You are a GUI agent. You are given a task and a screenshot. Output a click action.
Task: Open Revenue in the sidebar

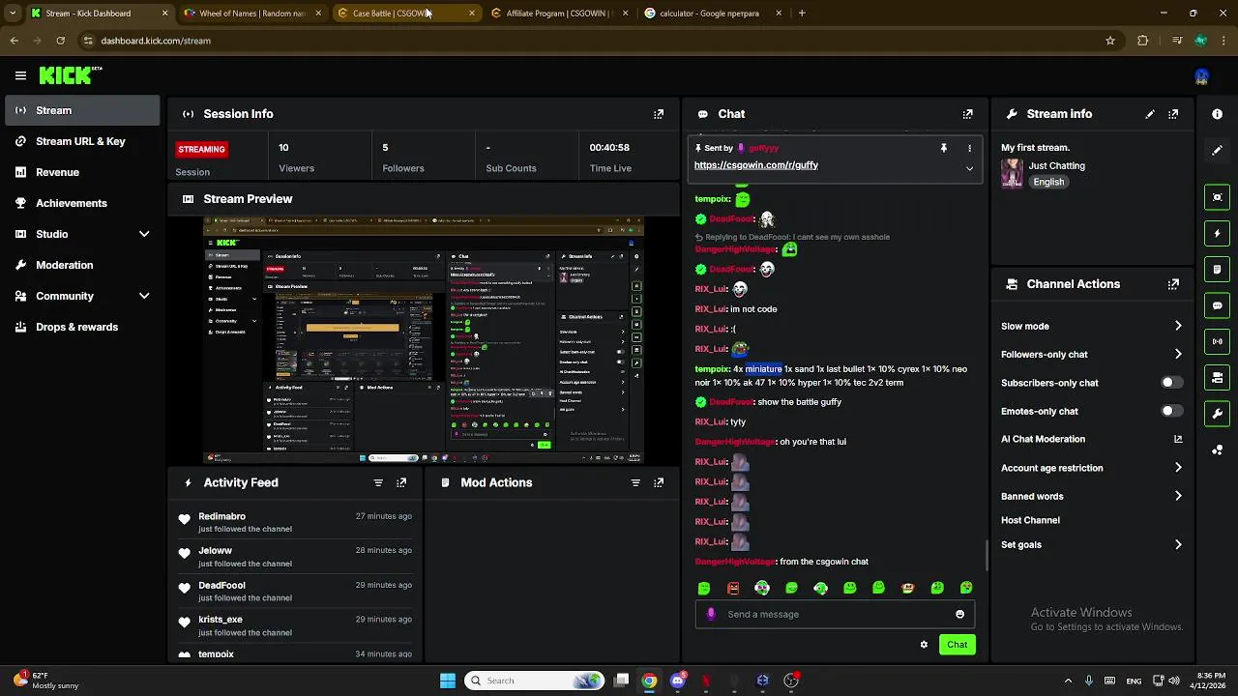click(x=82, y=172)
